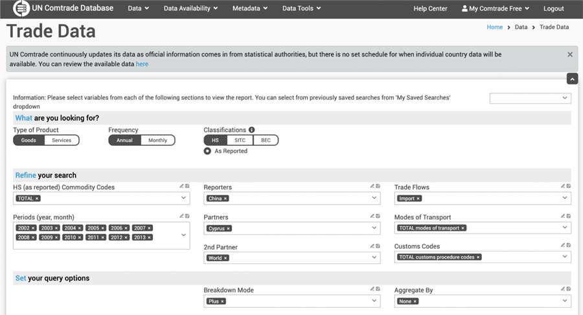The image size is (583, 315).
Task: Dismiss the data update notice banner
Action: [x=570, y=54]
